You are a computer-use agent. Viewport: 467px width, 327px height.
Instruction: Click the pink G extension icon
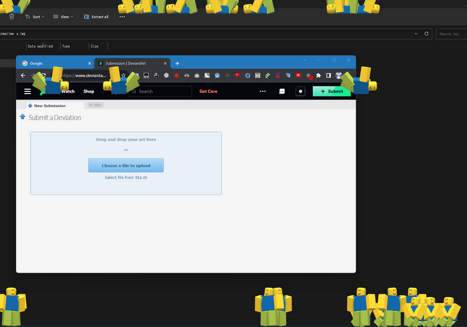[278, 75]
